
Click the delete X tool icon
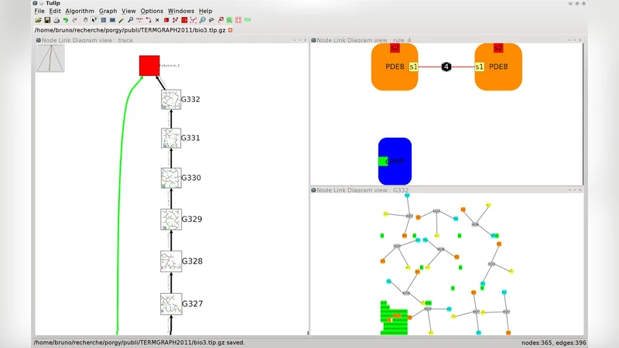[x=157, y=20]
